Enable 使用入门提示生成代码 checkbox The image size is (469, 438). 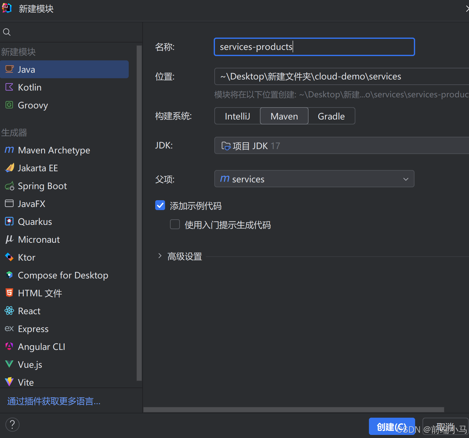[x=175, y=224]
